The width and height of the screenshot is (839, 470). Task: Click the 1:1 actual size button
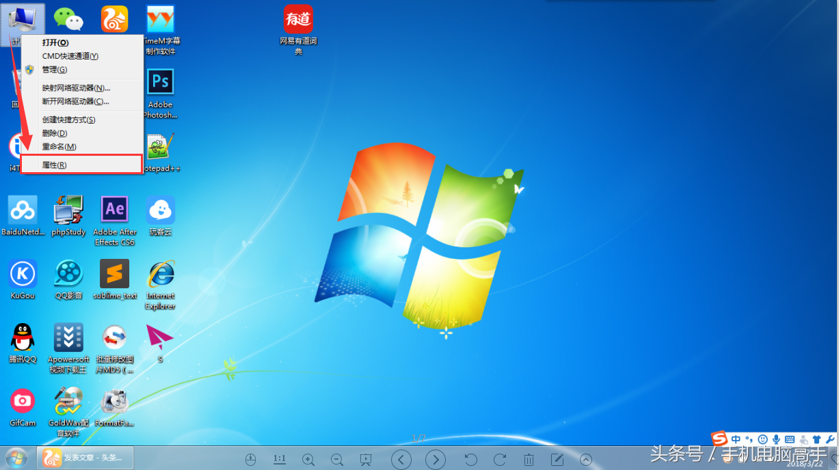(x=280, y=459)
